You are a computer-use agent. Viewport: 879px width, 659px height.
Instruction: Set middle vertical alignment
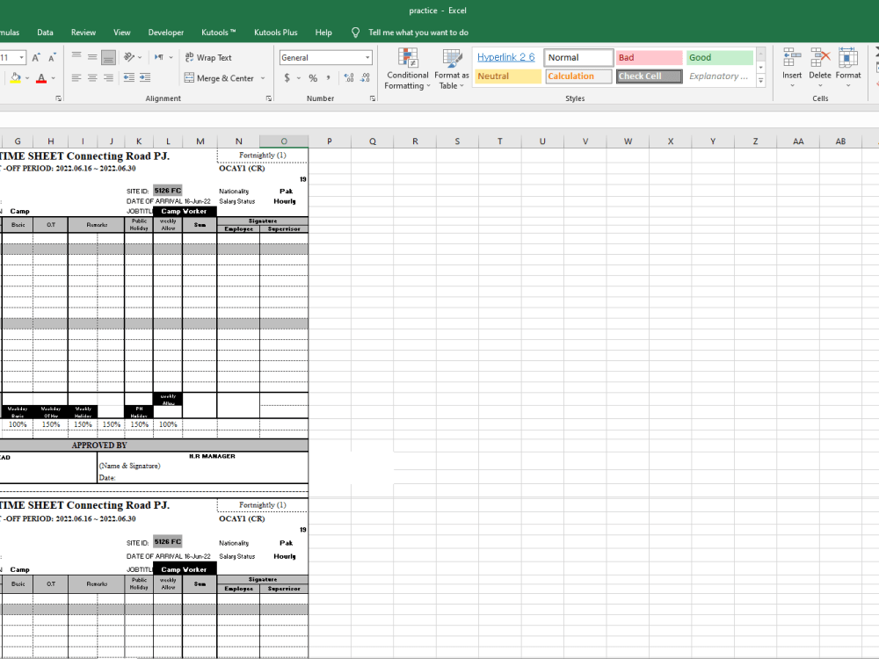coord(92,57)
